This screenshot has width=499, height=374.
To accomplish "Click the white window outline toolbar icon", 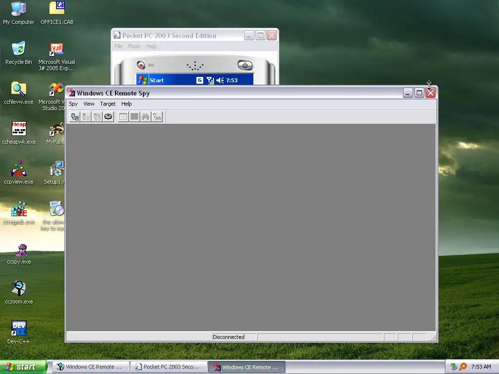I will tap(123, 117).
